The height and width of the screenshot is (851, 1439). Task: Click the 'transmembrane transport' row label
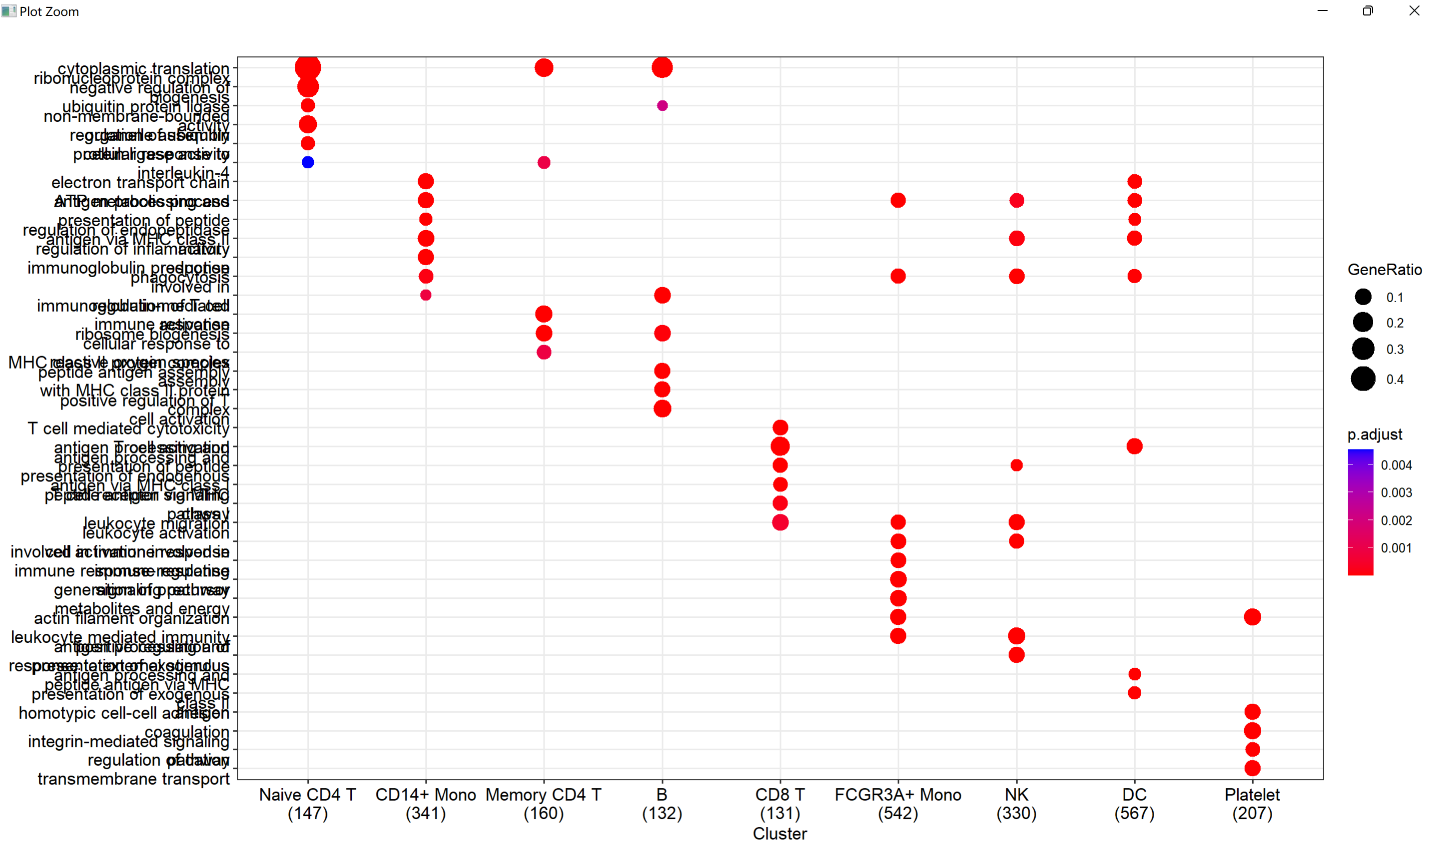point(133,779)
